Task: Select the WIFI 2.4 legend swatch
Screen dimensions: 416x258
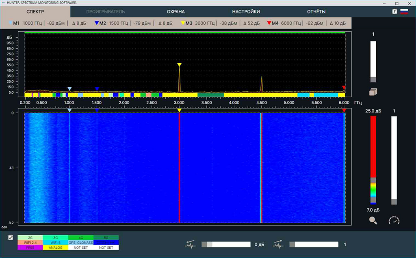Action: [x=30, y=243]
